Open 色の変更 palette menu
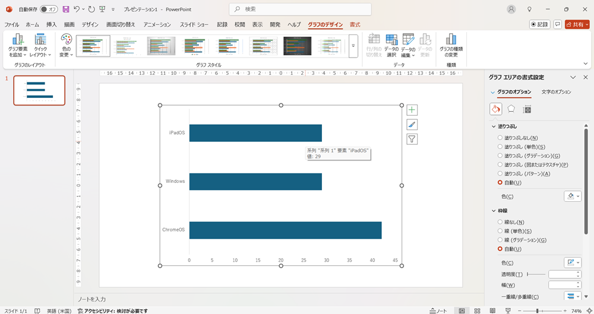 click(x=67, y=46)
